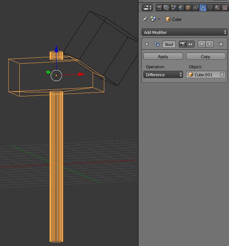This screenshot has width=229, height=246.
Task: Click the scene breadcrumb icon
Action: (153, 19)
